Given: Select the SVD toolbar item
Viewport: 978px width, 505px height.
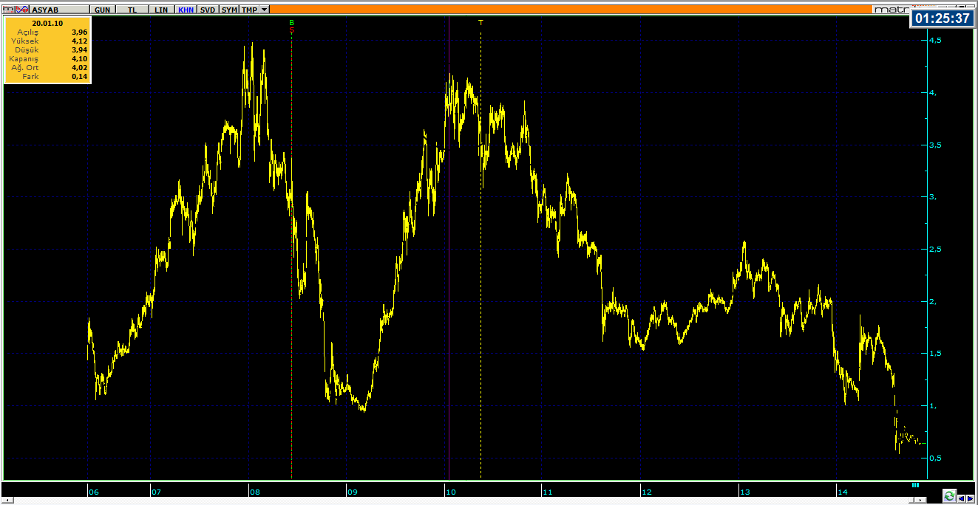Looking at the screenshot, I should [x=208, y=10].
